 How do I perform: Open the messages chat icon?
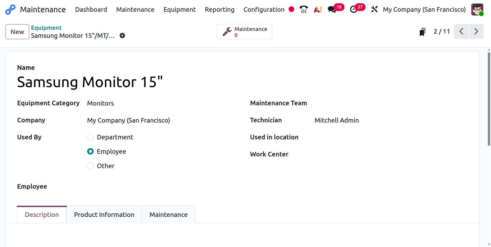pyautogui.click(x=332, y=10)
